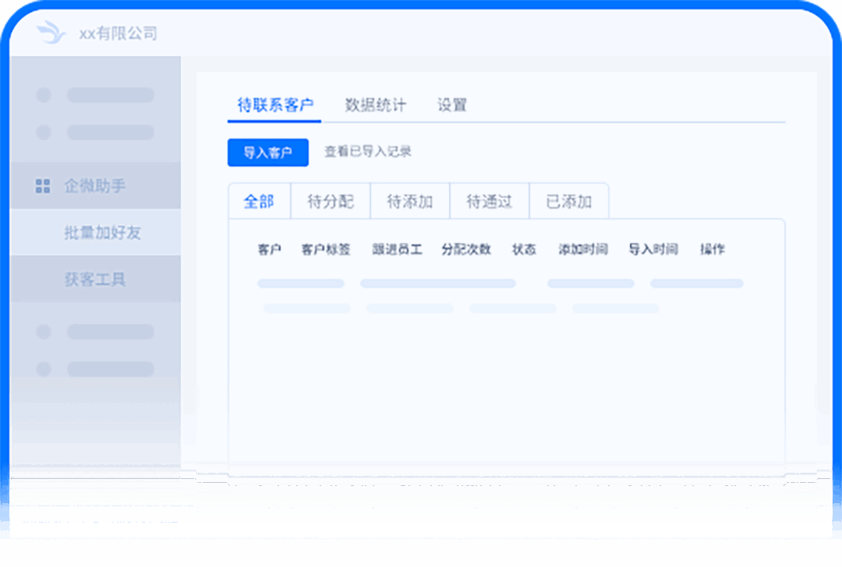Select the 待通过 filter tab
842x567 pixels.
[x=490, y=202]
